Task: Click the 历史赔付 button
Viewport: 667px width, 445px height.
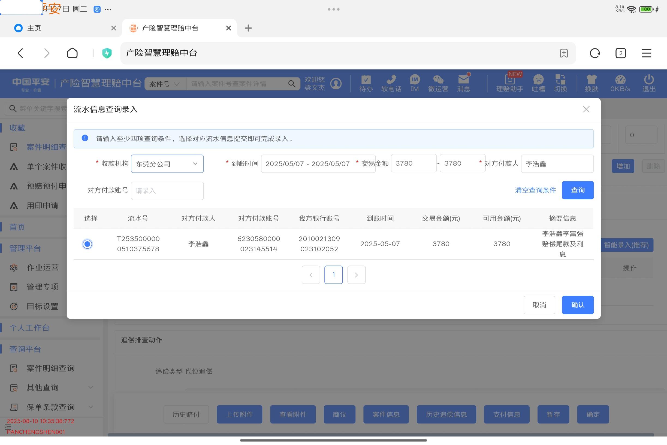Action: click(x=186, y=414)
